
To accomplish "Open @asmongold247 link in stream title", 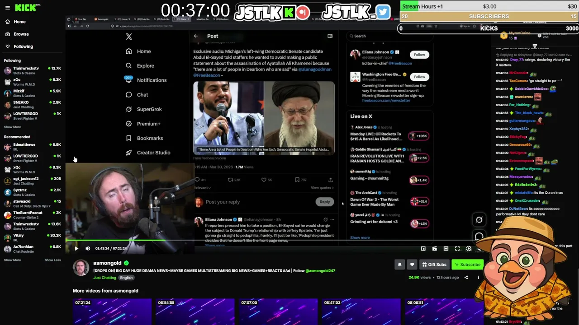I will coord(320,271).
